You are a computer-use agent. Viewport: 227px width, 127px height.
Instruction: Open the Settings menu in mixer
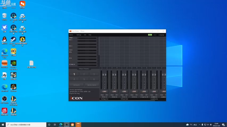tap(79, 35)
